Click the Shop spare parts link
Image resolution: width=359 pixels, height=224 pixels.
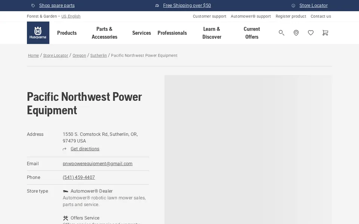point(57,6)
